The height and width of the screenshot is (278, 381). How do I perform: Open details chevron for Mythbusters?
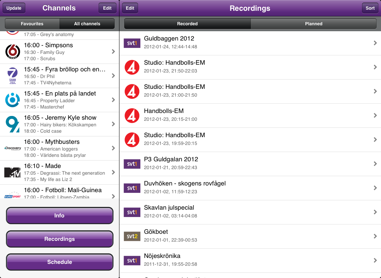point(113,148)
